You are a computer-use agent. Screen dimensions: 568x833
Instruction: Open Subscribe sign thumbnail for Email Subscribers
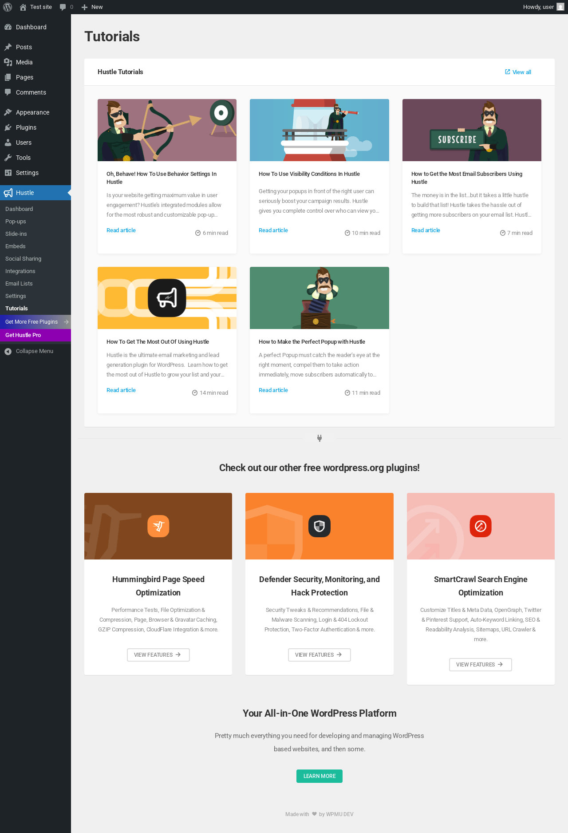[x=472, y=130]
